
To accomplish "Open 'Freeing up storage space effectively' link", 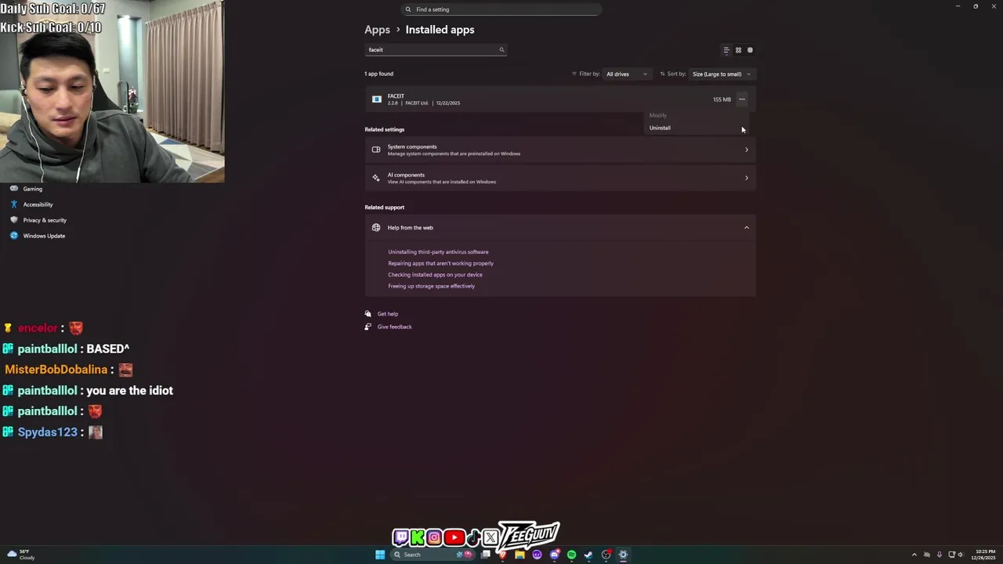I will 431,286.
